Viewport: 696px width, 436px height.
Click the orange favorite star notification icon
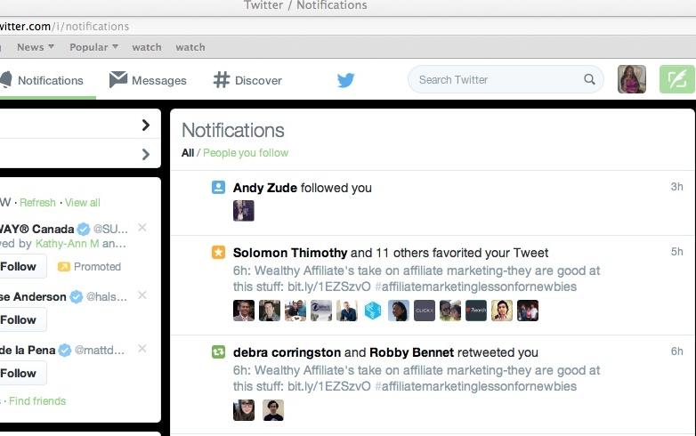218,253
